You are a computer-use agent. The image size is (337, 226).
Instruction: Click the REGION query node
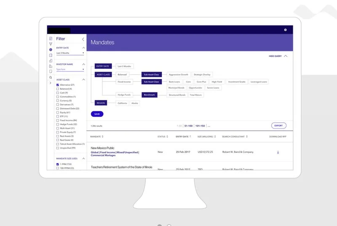[x=101, y=103]
